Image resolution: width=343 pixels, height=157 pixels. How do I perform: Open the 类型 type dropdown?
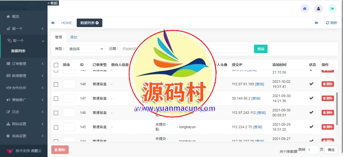[x=85, y=49]
